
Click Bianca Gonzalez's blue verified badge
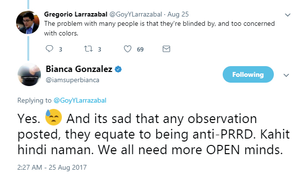pos(118,69)
